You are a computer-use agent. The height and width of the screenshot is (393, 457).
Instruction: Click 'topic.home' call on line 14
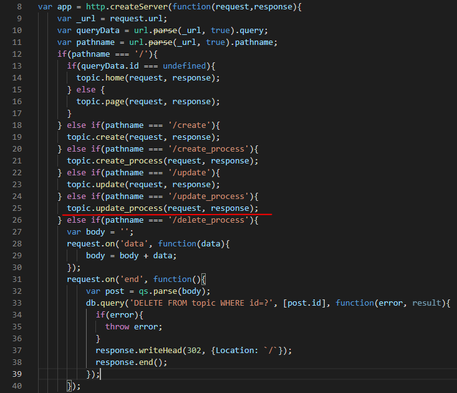pyautogui.click(x=100, y=78)
